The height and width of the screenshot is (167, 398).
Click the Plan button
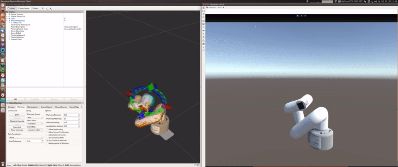pos(17,115)
